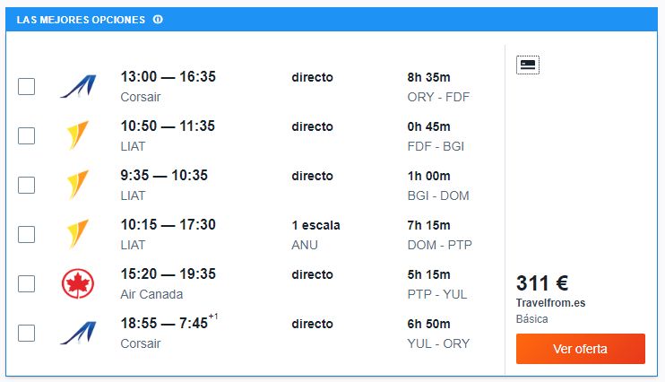Check the box for the 9:35 LIAT flight
665x382 pixels.
(26, 185)
